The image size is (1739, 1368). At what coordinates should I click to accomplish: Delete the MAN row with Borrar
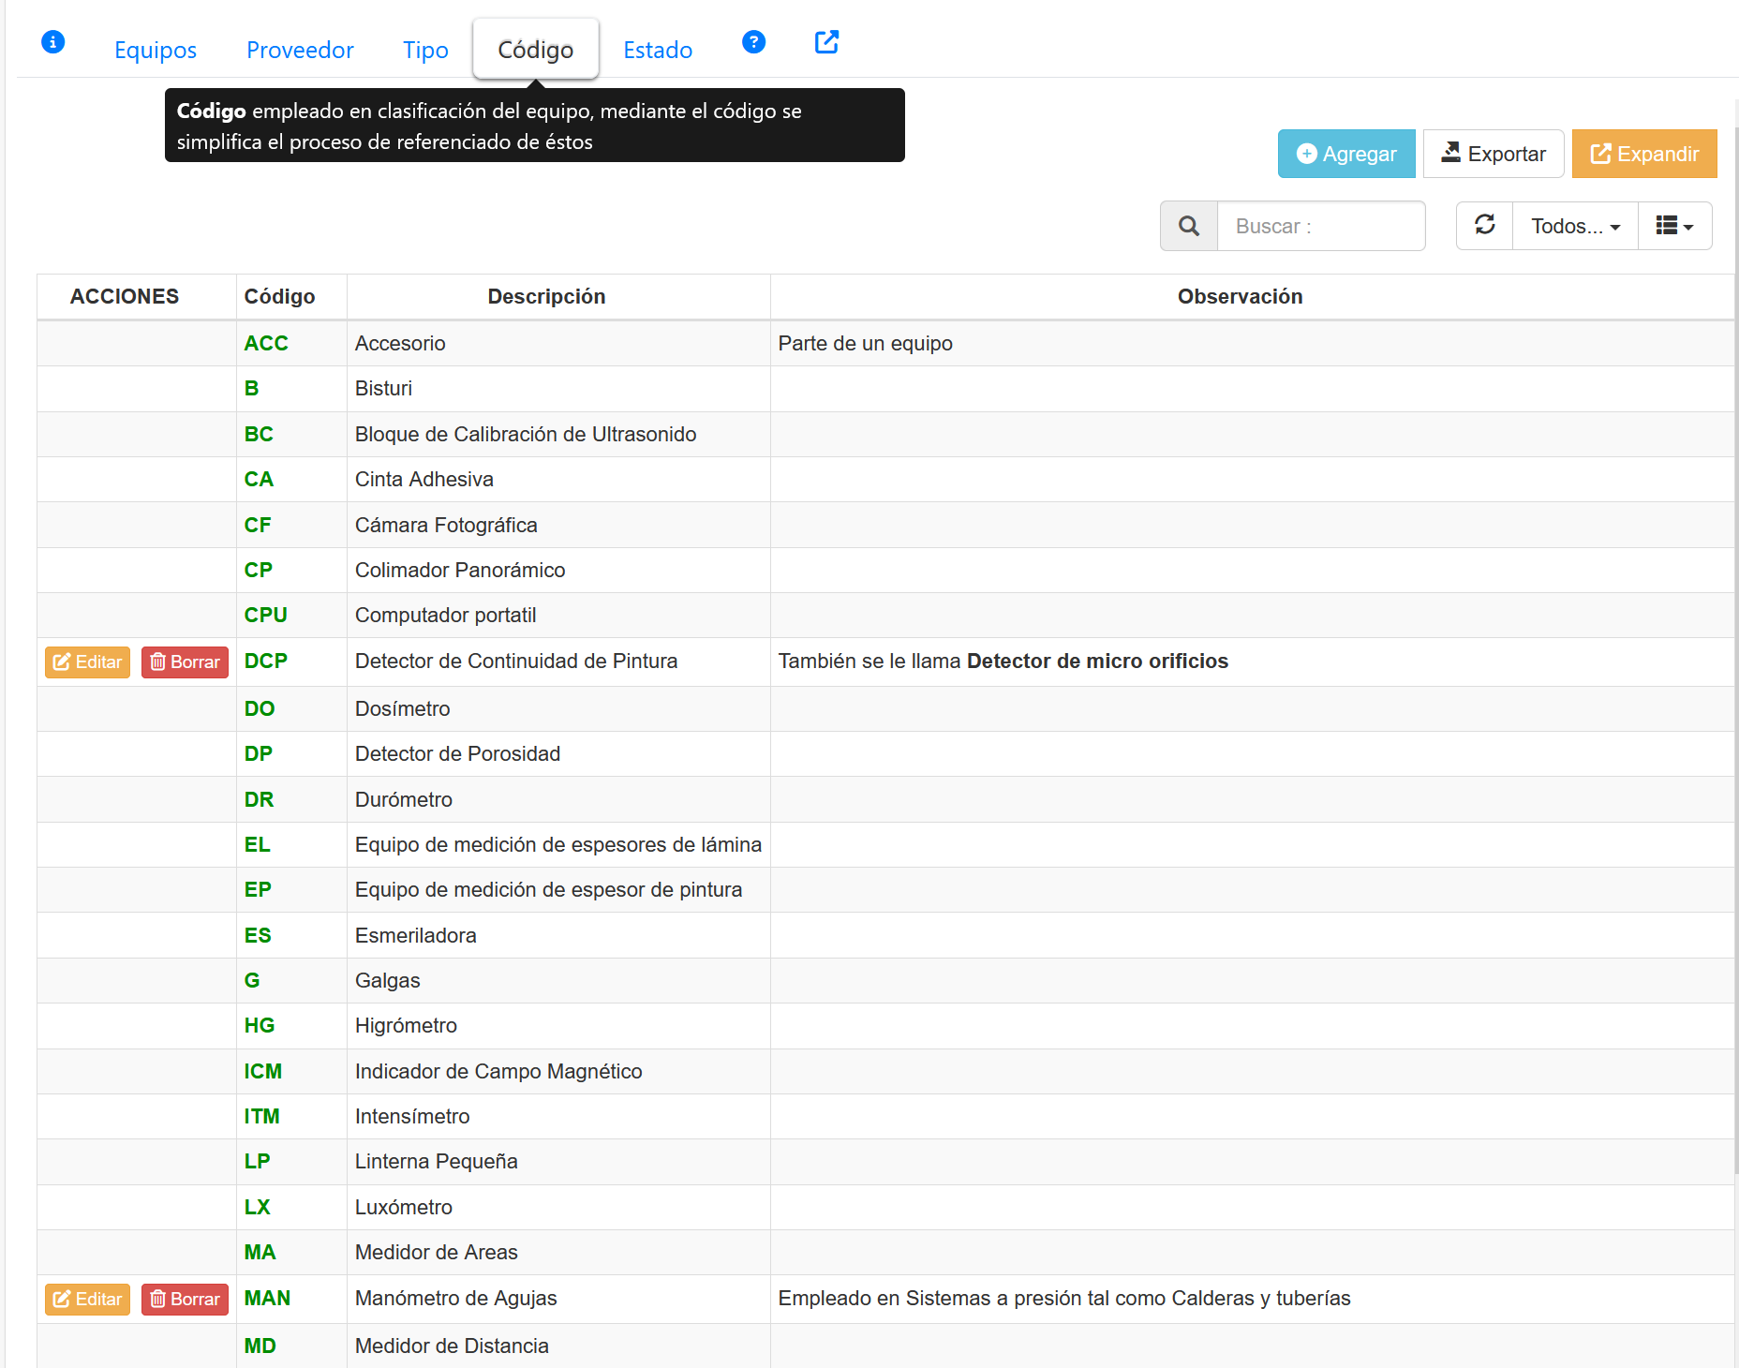[185, 1299]
